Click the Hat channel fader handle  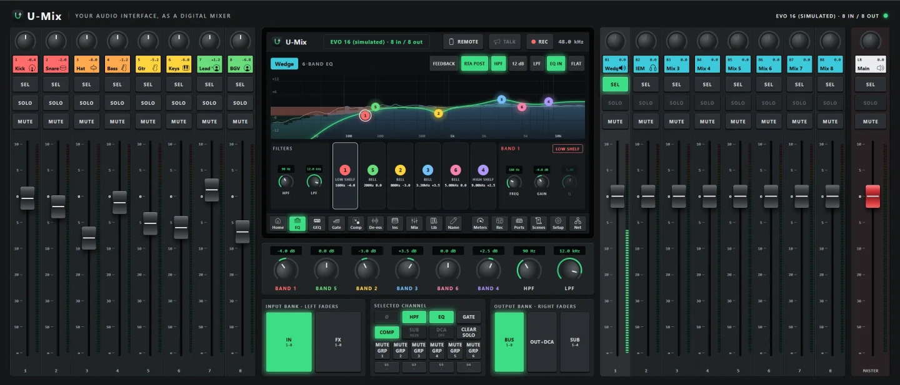click(x=89, y=238)
